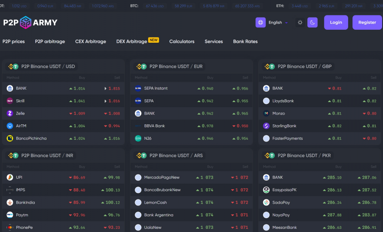Open P2P Binance USDT / GBP card title
Image resolution: width=383 pixels, height=232 pixels.
click(305, 66)
